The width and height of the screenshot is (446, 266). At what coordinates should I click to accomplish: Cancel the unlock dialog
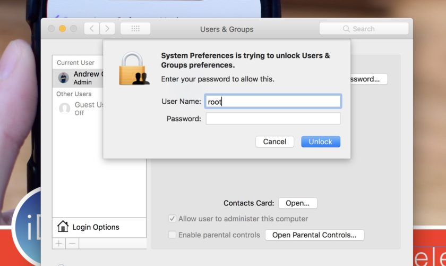[275, 142]
